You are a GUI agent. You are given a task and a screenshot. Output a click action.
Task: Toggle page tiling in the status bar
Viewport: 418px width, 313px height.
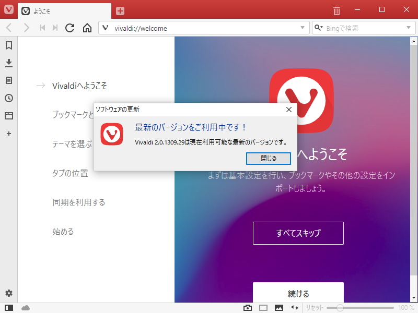tap(264, 307)
